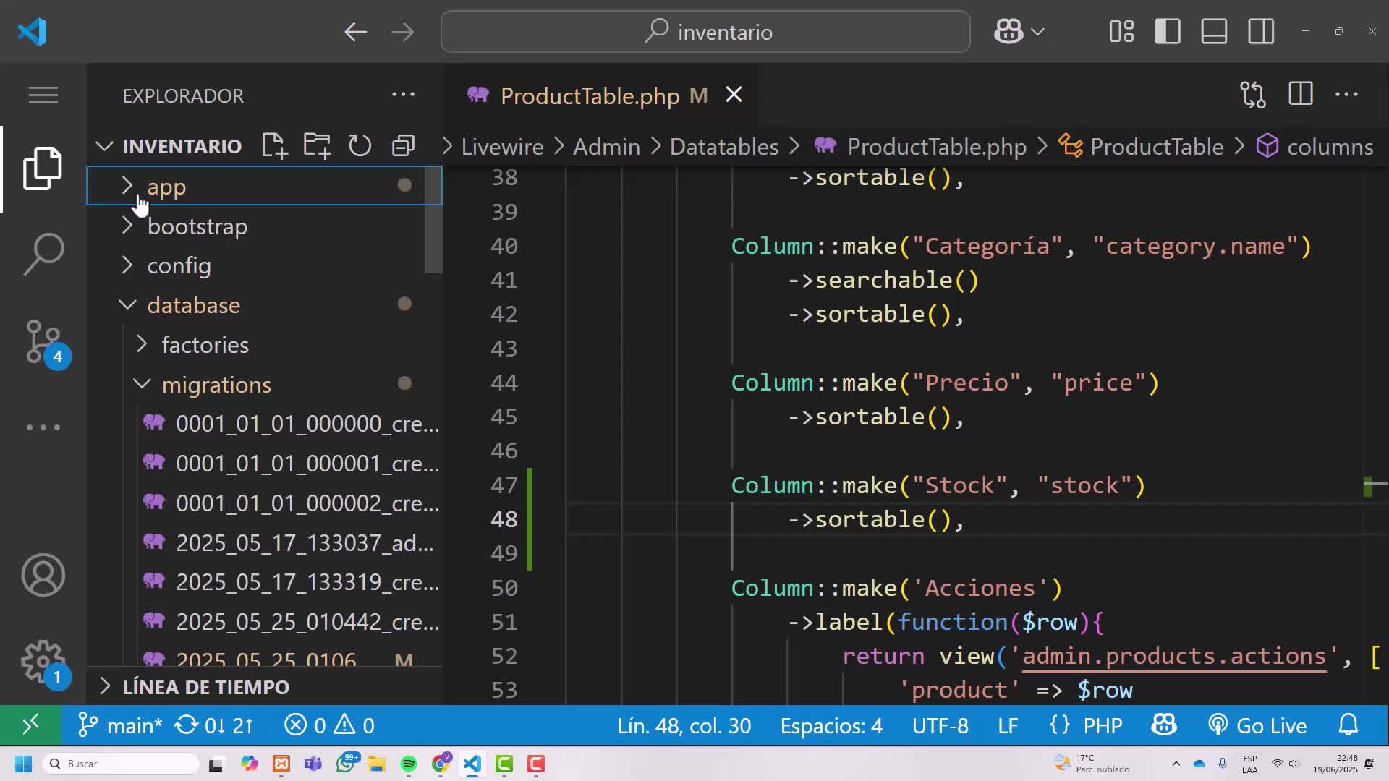Open the Accounts menu icon
1389x781 pixels.
(x=43, y=575)
